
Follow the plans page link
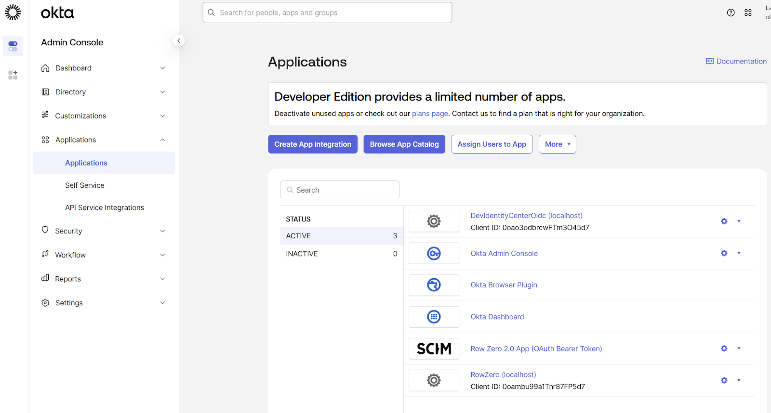point(430,114)
